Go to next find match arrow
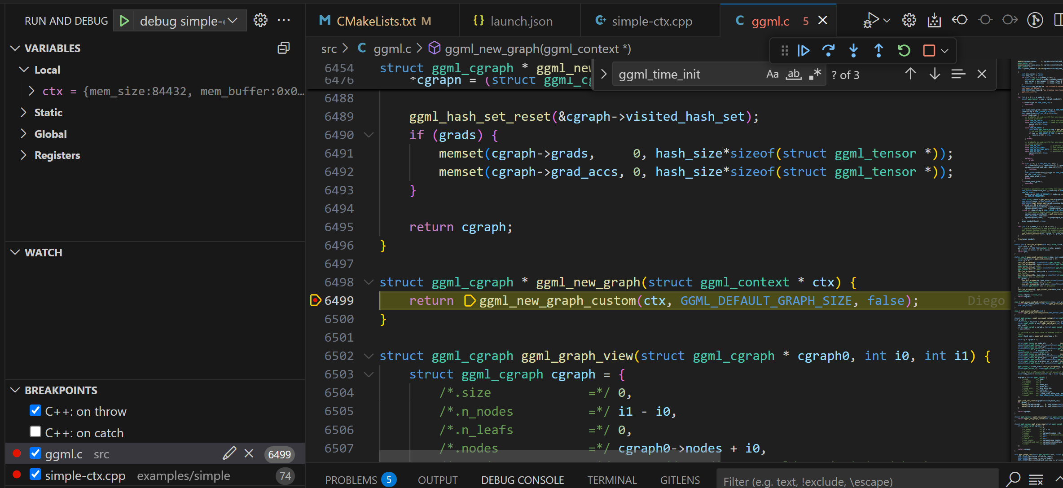The image size is (1063, 488). tap(935, 74)
